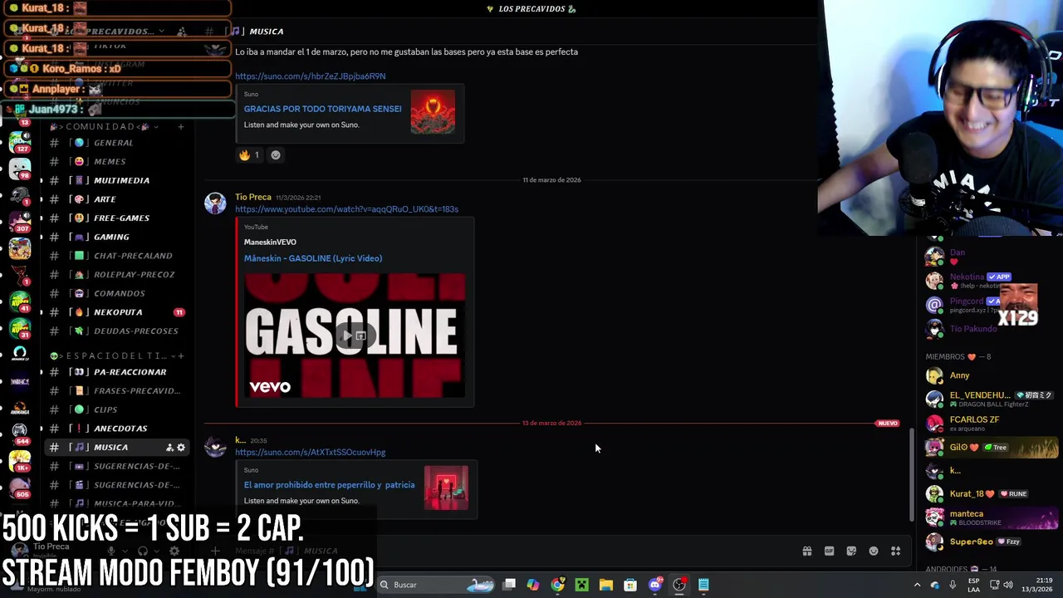View the red Suno thumbnail for El amor prohibido
Screen dimensions: 1063x598
coord(446,488)
